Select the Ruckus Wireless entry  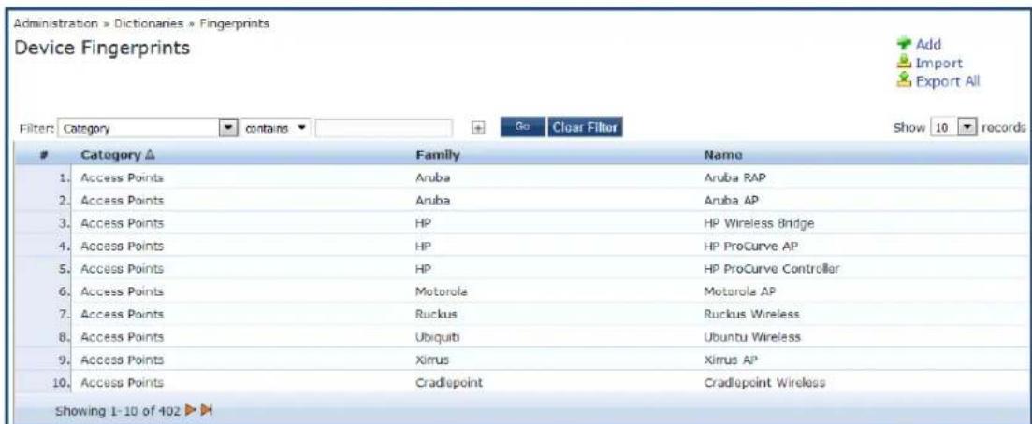(x=752, y=315)
